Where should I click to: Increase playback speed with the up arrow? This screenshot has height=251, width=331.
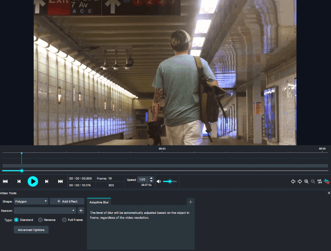151,178
